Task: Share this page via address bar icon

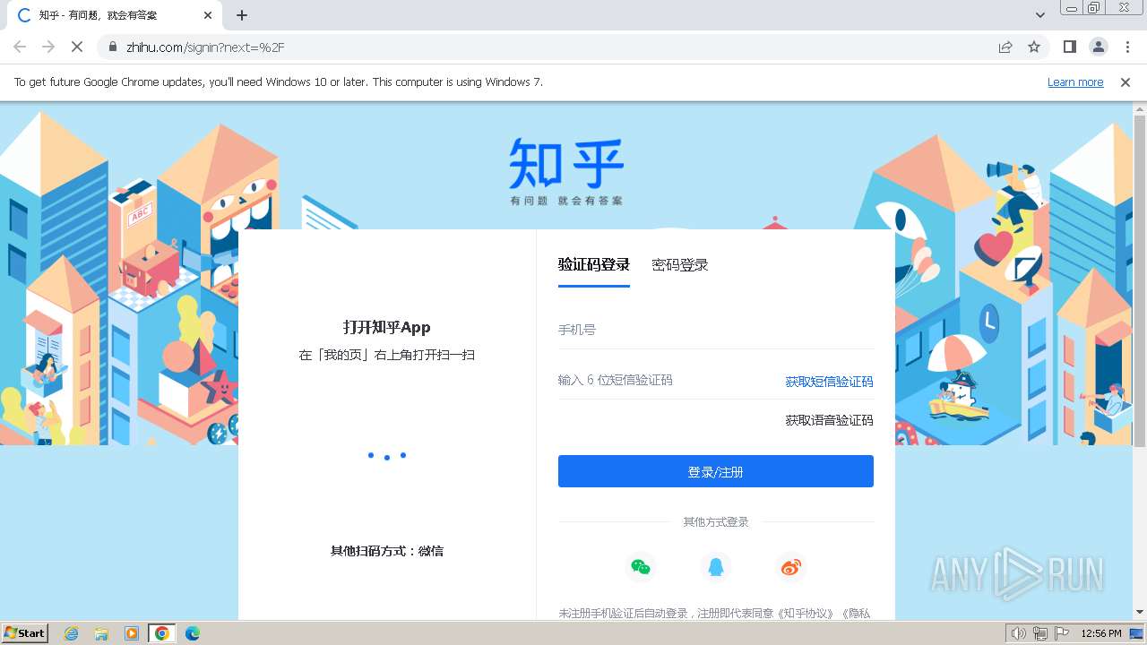Action: (x=1005, y=47)
